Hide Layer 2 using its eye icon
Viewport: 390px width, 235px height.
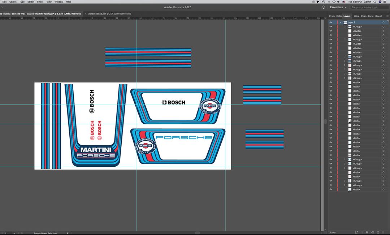click(330, 22)
